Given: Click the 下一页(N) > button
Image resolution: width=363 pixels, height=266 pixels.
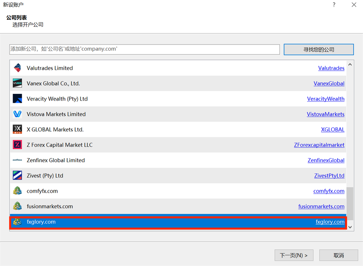Looking at the screenshot, I should 294,255.
